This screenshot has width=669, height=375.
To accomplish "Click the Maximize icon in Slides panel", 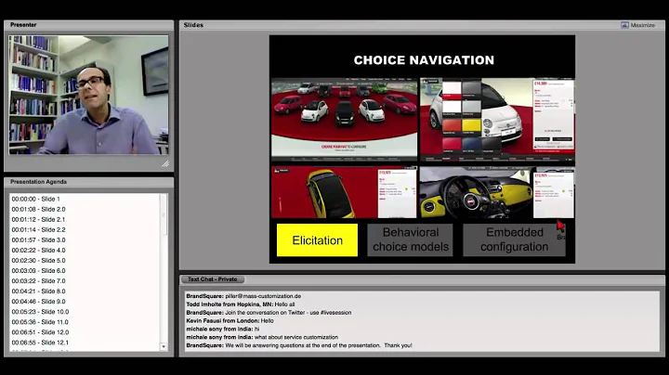I will 624,25.
